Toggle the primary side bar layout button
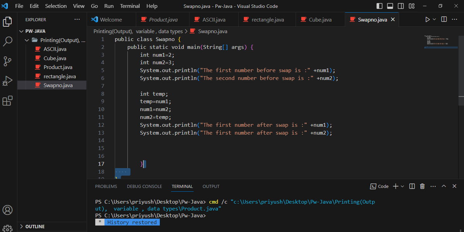 pos(379,6)
